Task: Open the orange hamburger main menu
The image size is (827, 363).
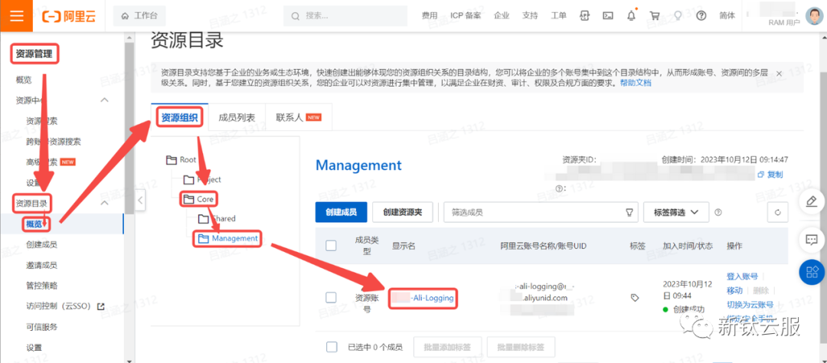Action: (16, 15)
